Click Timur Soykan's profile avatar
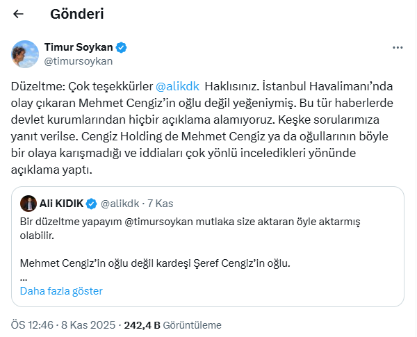Screen dimensions: 417x337 pyautogui.click(x=25, y=54)
